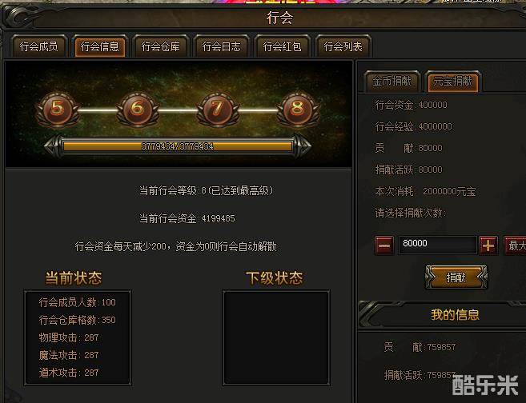The image size is (526, 403).
Task: Click the 捐献 donate button
Action: click(456, 277)
